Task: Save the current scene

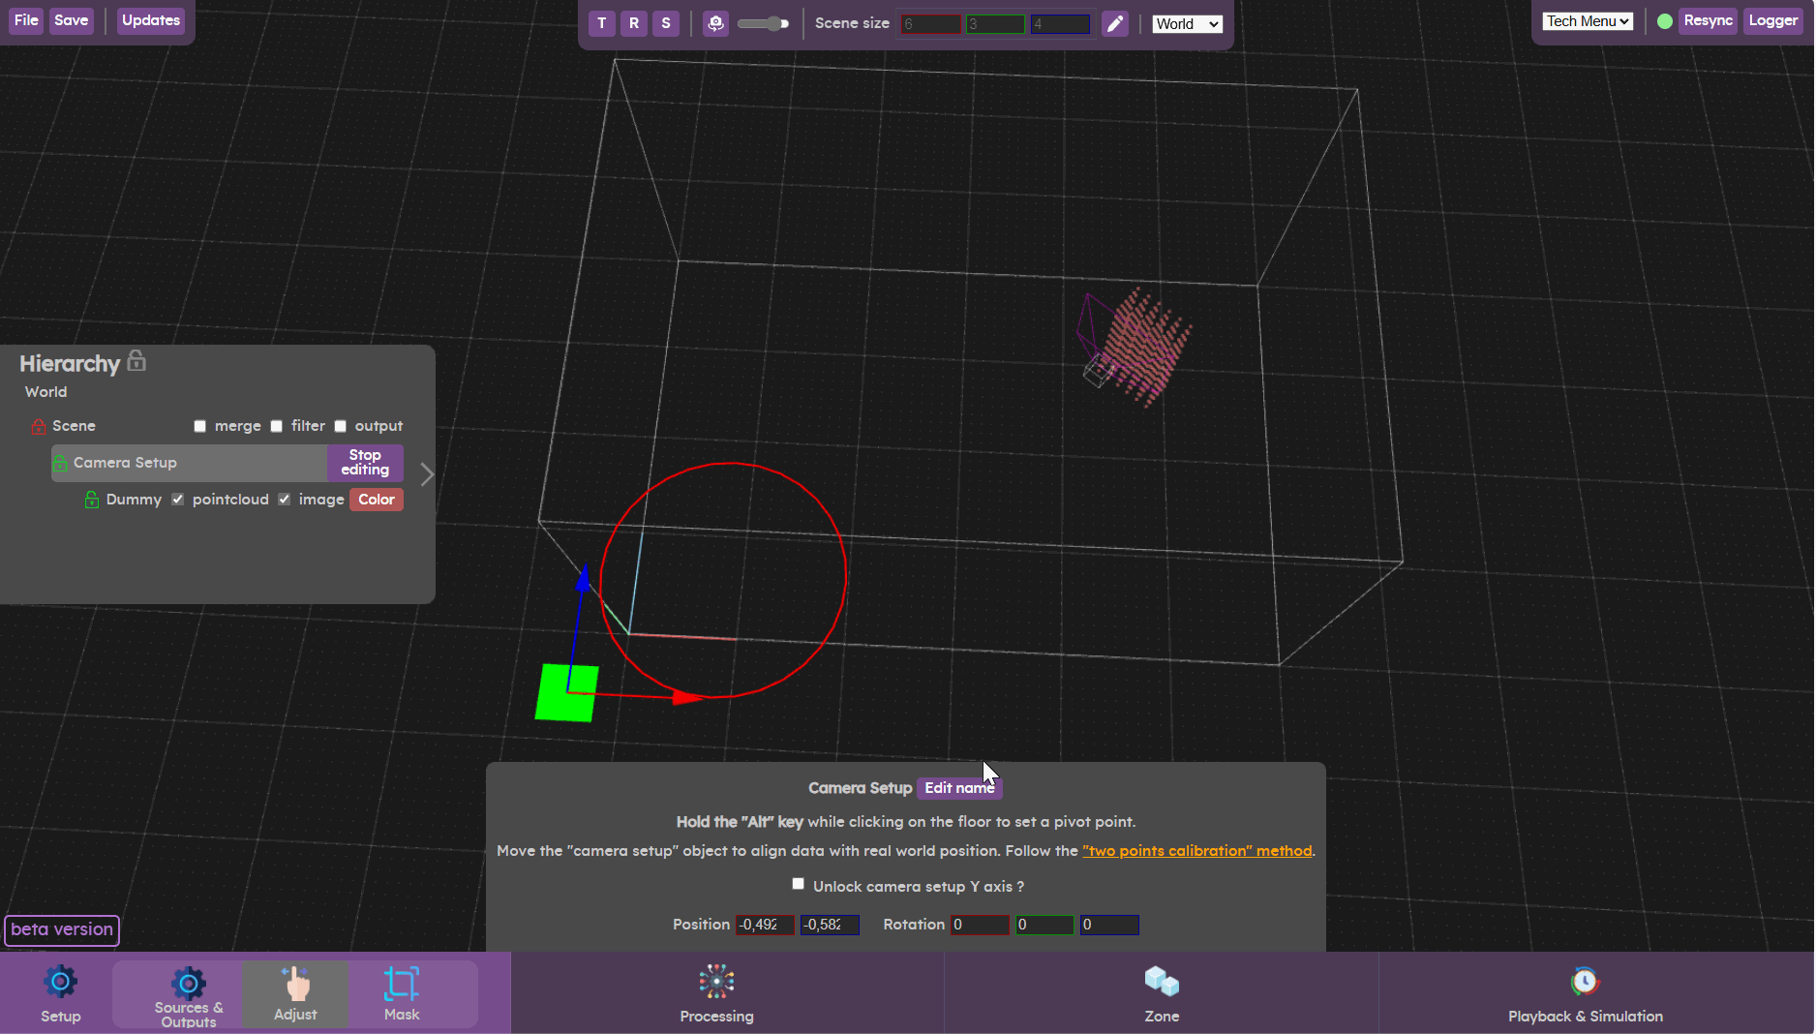Action: [x=72, y=20]
